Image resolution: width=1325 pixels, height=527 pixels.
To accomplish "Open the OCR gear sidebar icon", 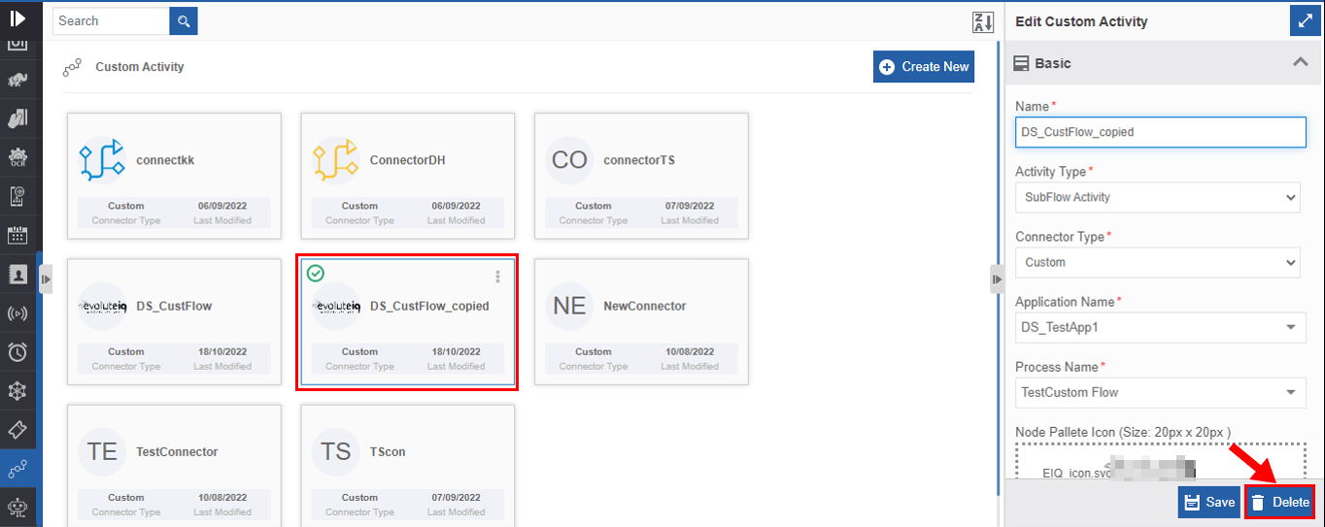I will 17,158.
